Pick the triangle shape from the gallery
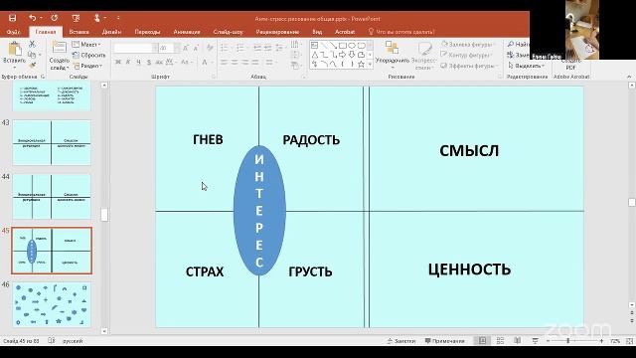This screenshot has height=358, width=636. pyautogui.click(x=315, y=55)
